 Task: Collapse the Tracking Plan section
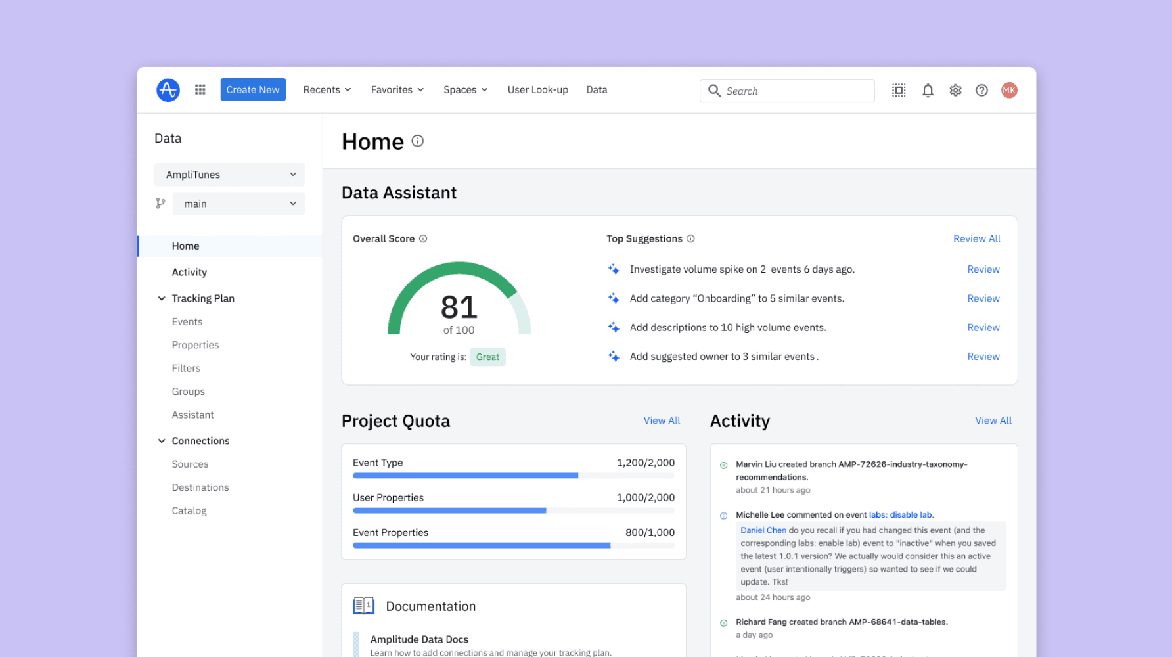coord(162,298)
